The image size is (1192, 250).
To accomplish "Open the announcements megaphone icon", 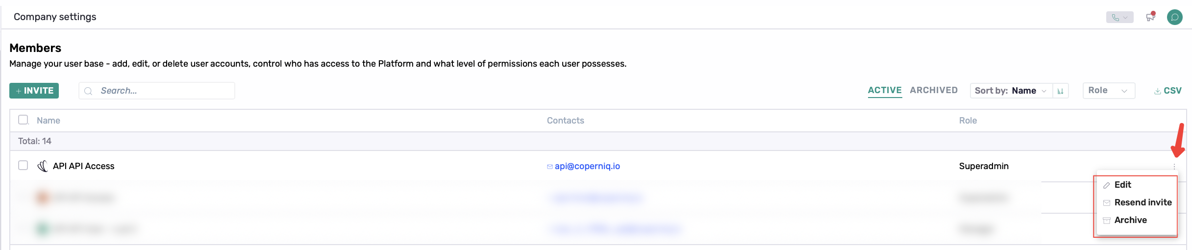I will [x=1150, y=17].
